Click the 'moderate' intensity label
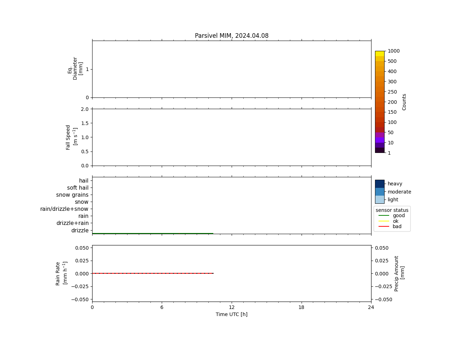 pyautogui.click(x=399, y=192)
